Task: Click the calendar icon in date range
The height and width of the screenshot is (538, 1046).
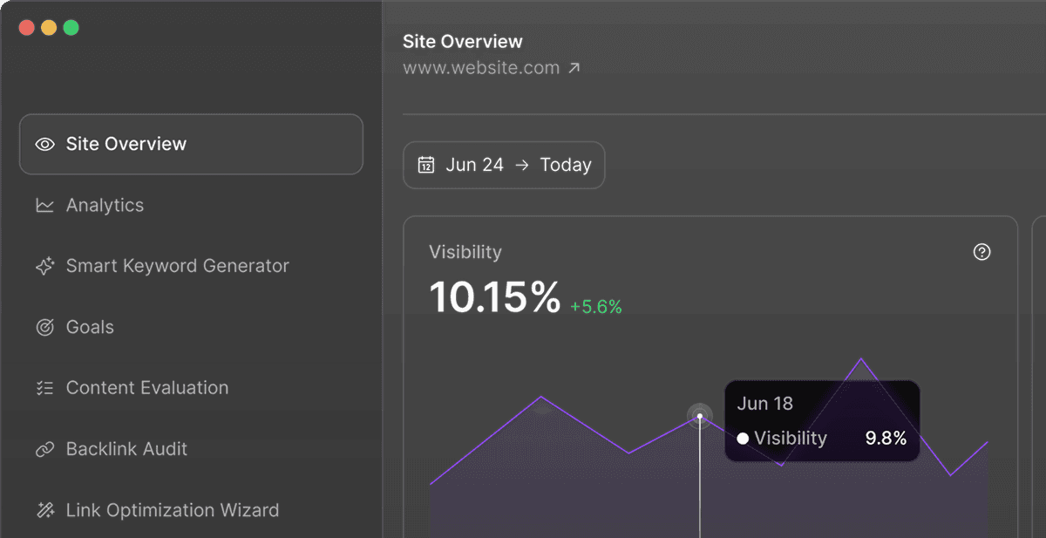Action: pos(426,165)
